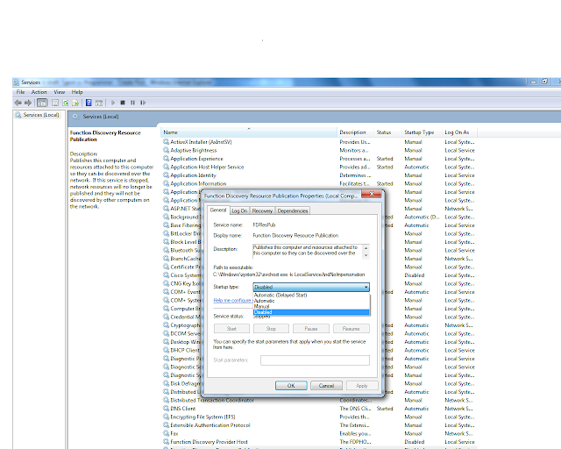
Task: Click Cancel in the Properties dialog
Action: point(326,386)
